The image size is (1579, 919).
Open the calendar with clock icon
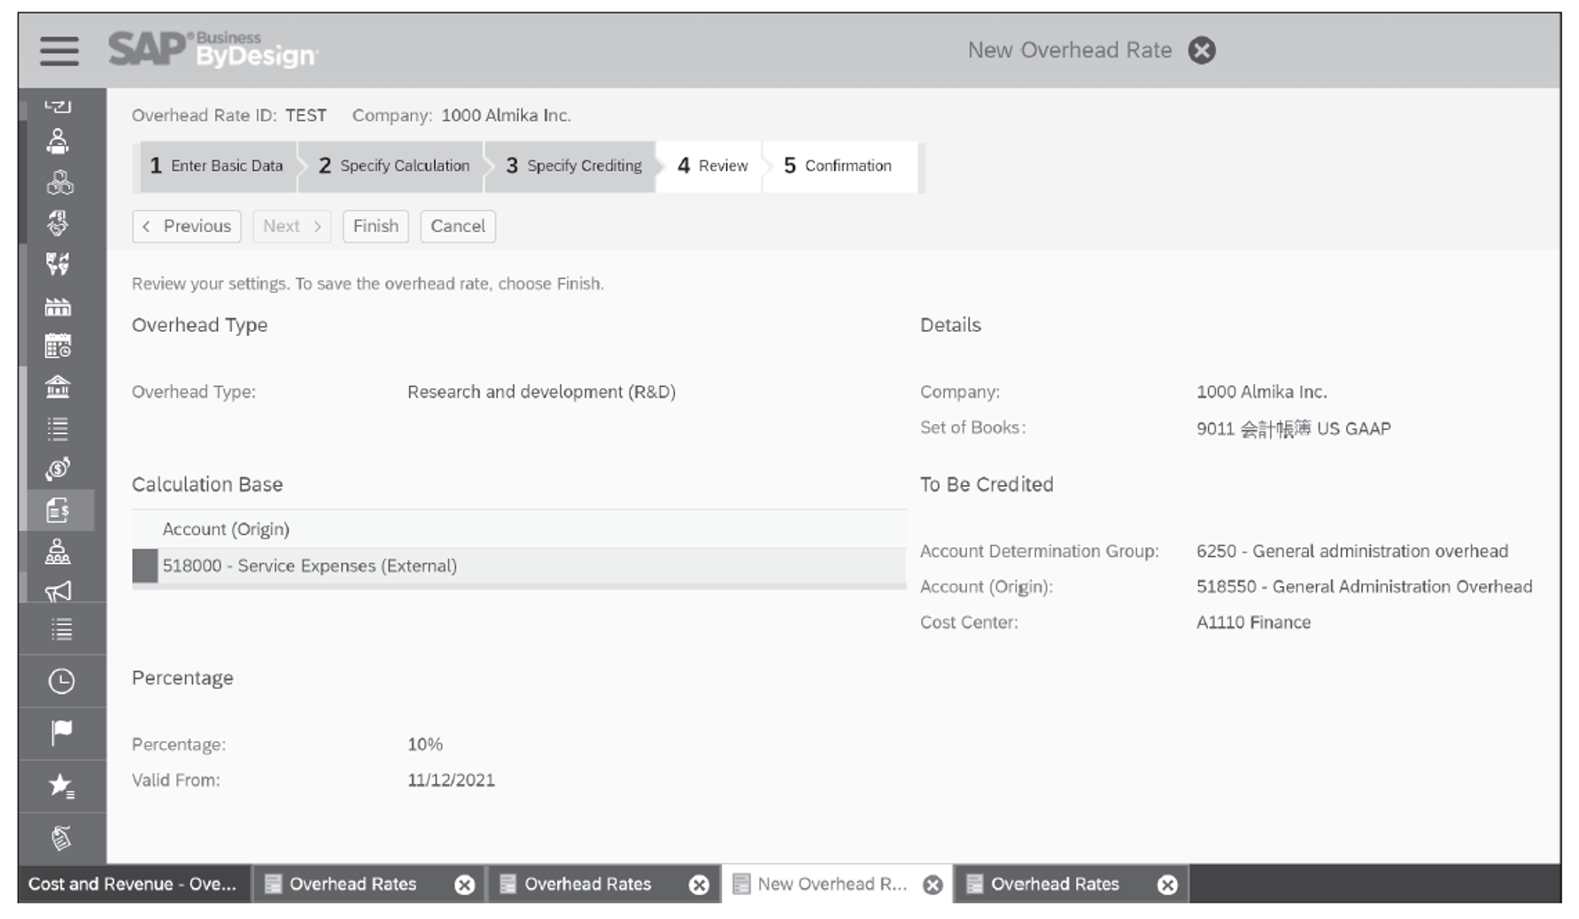tap(59, 346)
